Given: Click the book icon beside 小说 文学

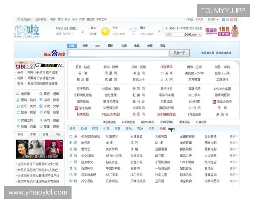Looking at the screenshot, I should (x=41, y=106).
